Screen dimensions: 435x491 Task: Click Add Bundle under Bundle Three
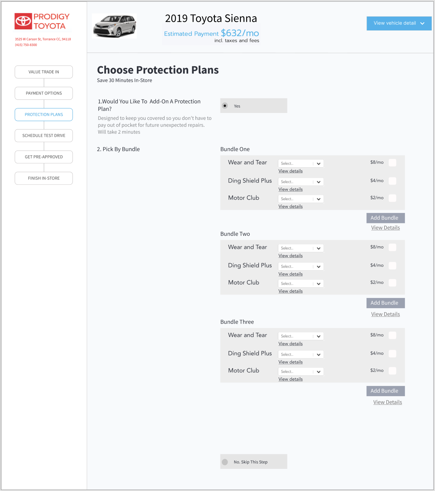[385, 391]
